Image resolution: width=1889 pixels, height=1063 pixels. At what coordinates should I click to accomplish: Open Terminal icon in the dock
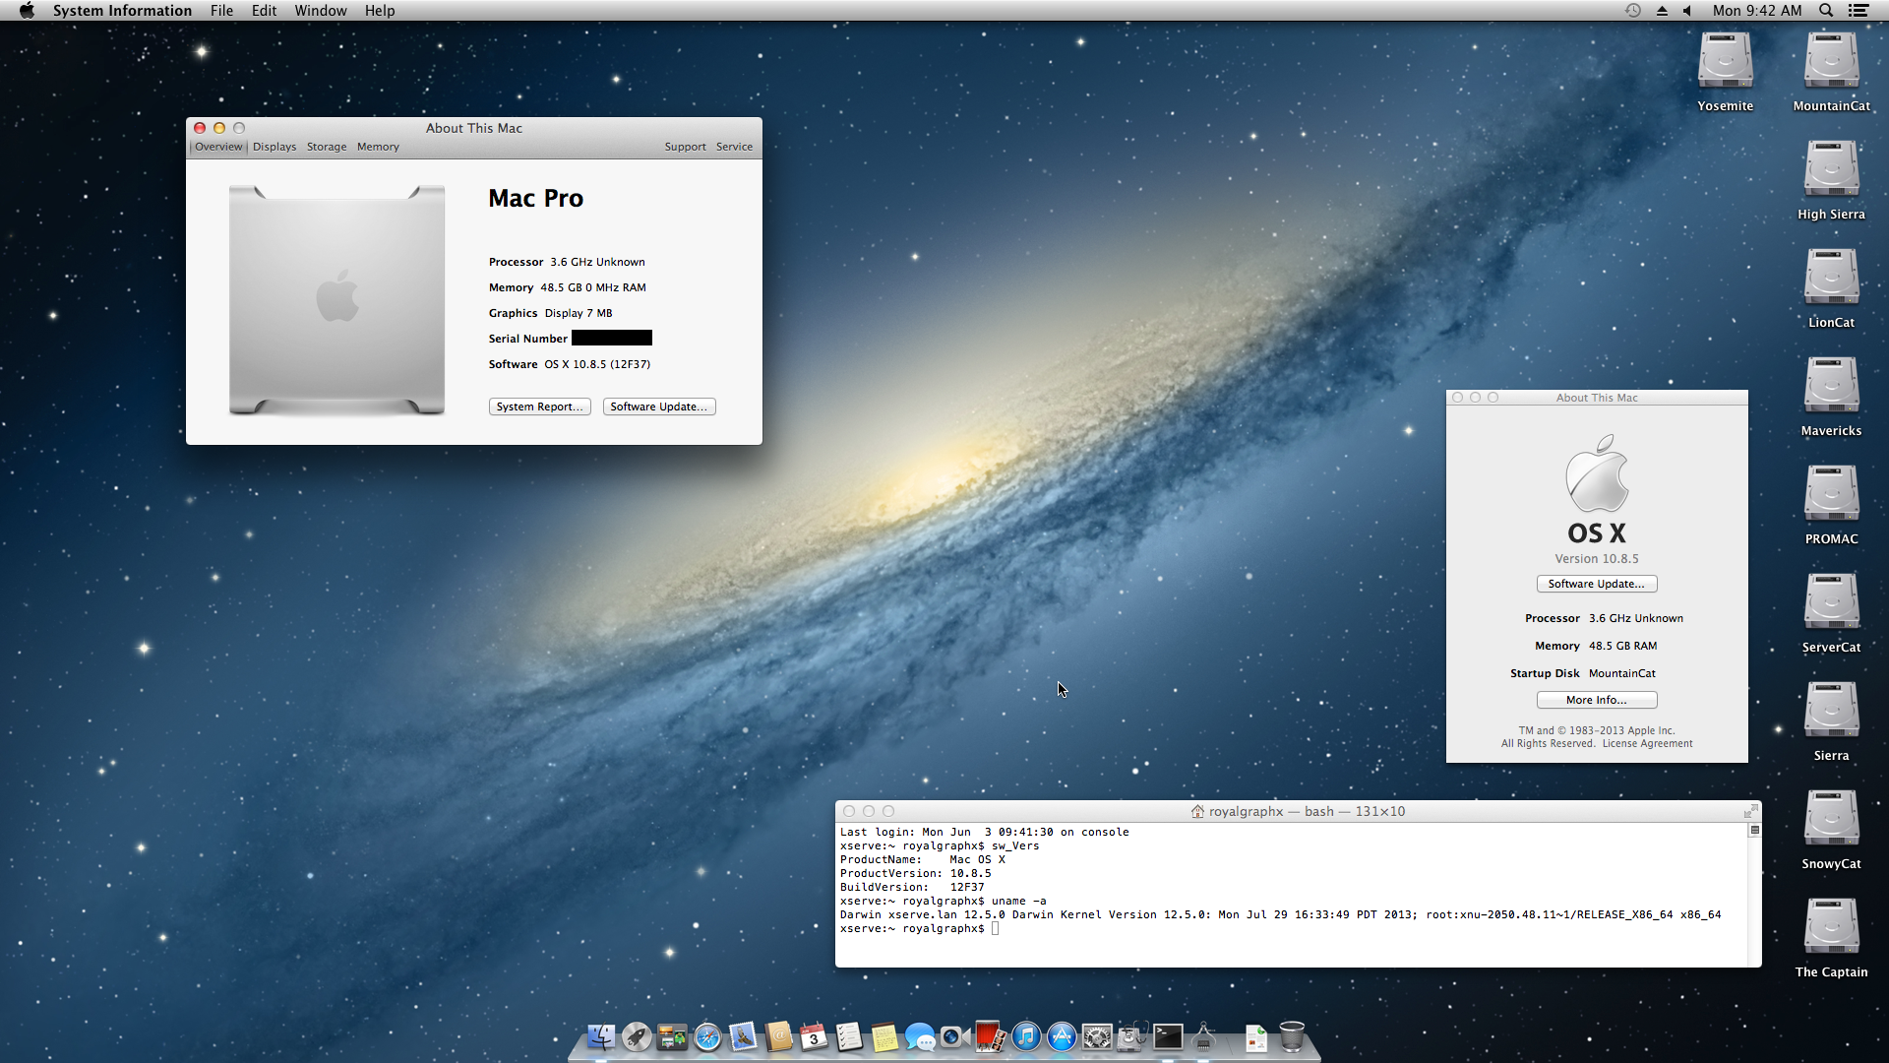[x=1168, y=1036]
